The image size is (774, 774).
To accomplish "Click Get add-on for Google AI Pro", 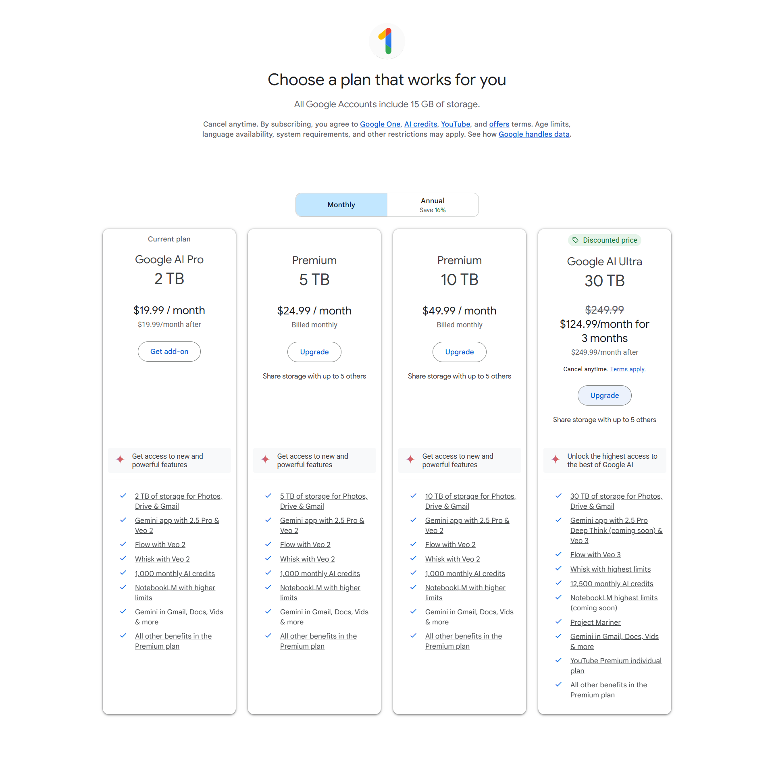I will tap(169, 352).
